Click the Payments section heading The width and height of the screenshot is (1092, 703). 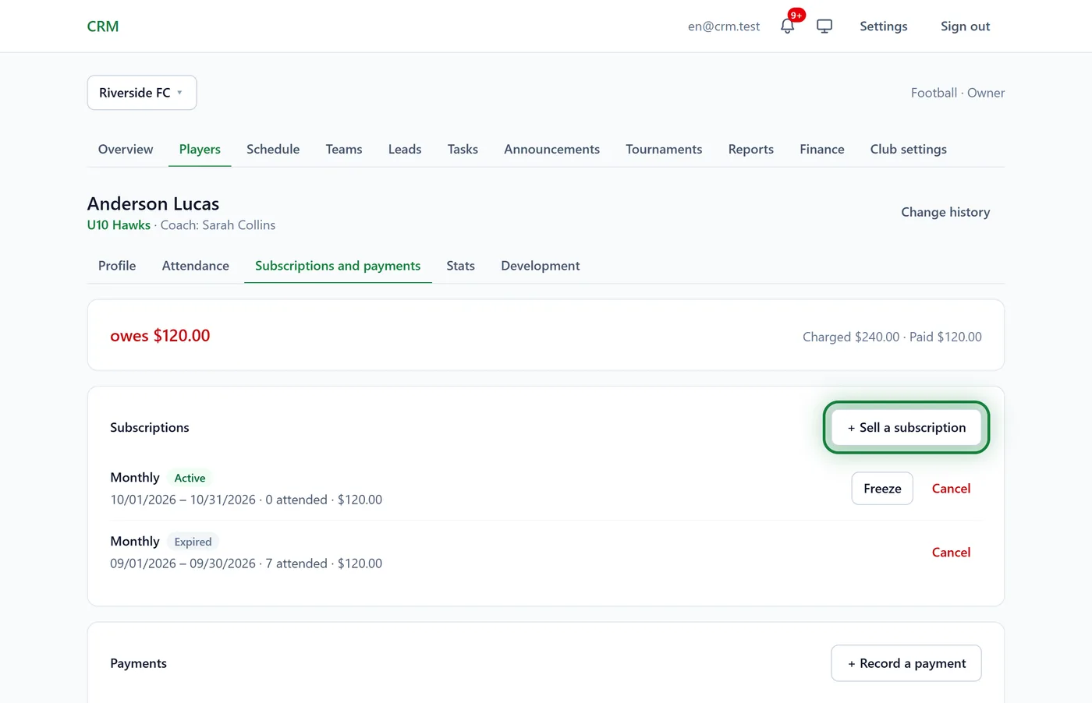tap(139, 663)
